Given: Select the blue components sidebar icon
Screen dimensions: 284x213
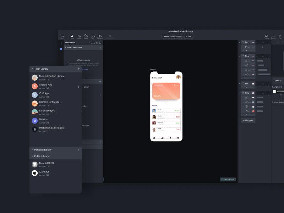Looking at the screenshot, I should click(61, 49).
